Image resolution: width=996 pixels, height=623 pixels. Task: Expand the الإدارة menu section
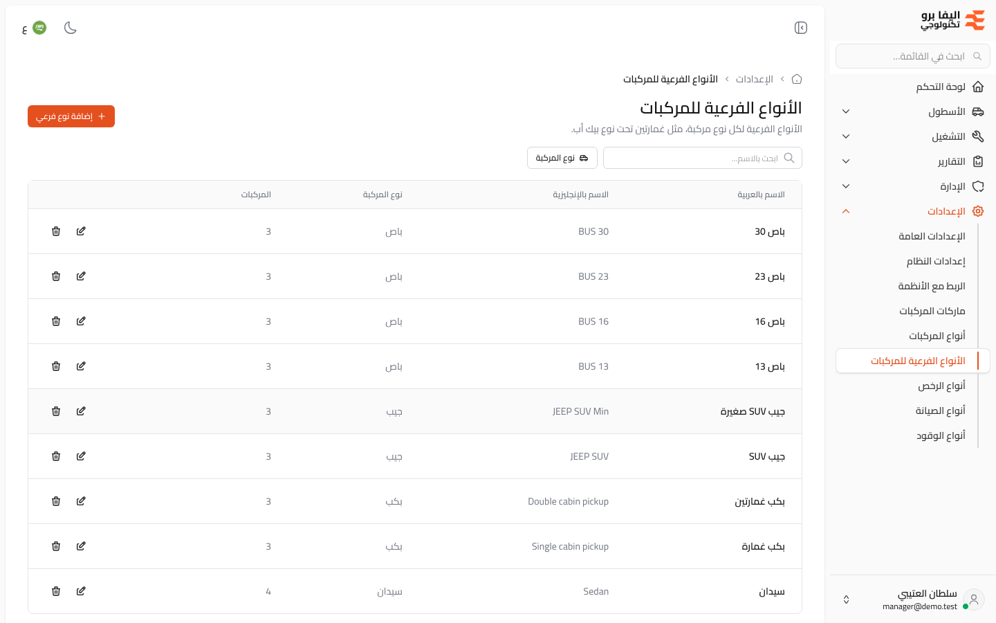click(913, 186)
